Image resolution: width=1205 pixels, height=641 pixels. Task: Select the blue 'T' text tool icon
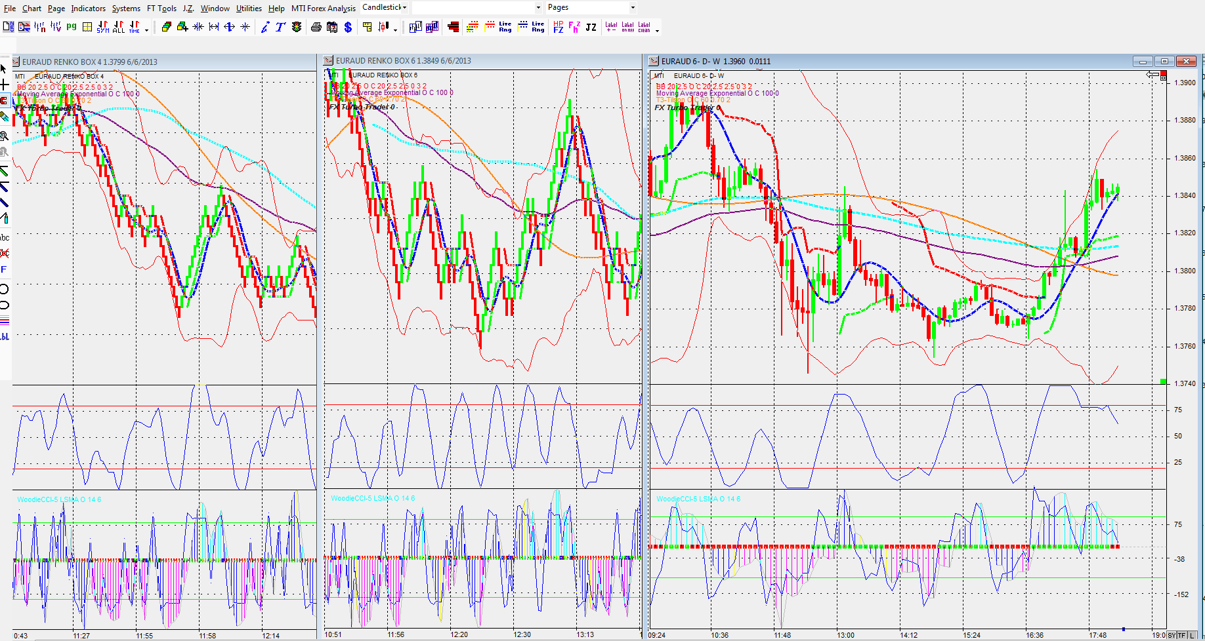click(x=280, y=27)
